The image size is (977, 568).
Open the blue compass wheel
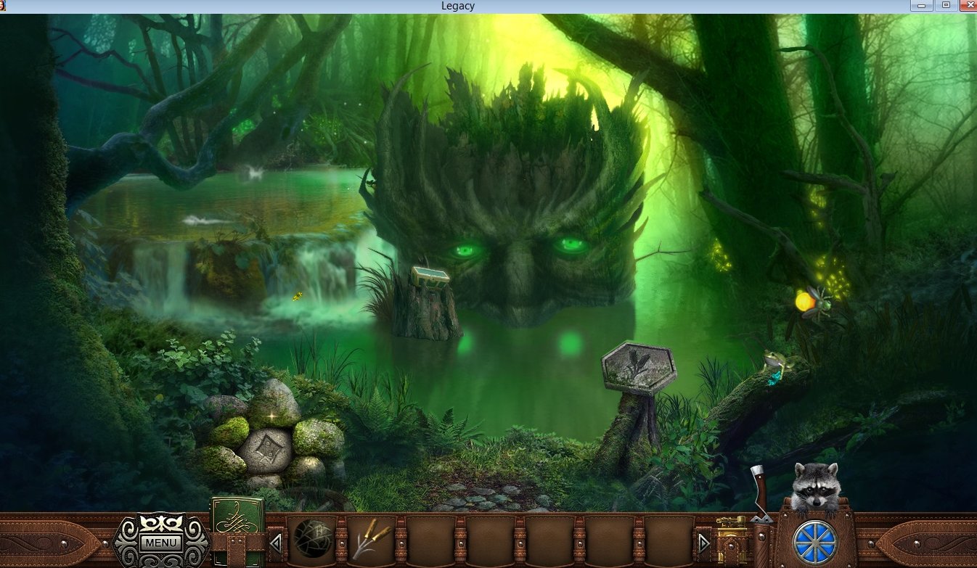(x=814, y=542)
